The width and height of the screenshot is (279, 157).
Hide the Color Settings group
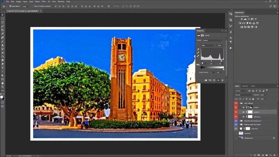[236, 103]
